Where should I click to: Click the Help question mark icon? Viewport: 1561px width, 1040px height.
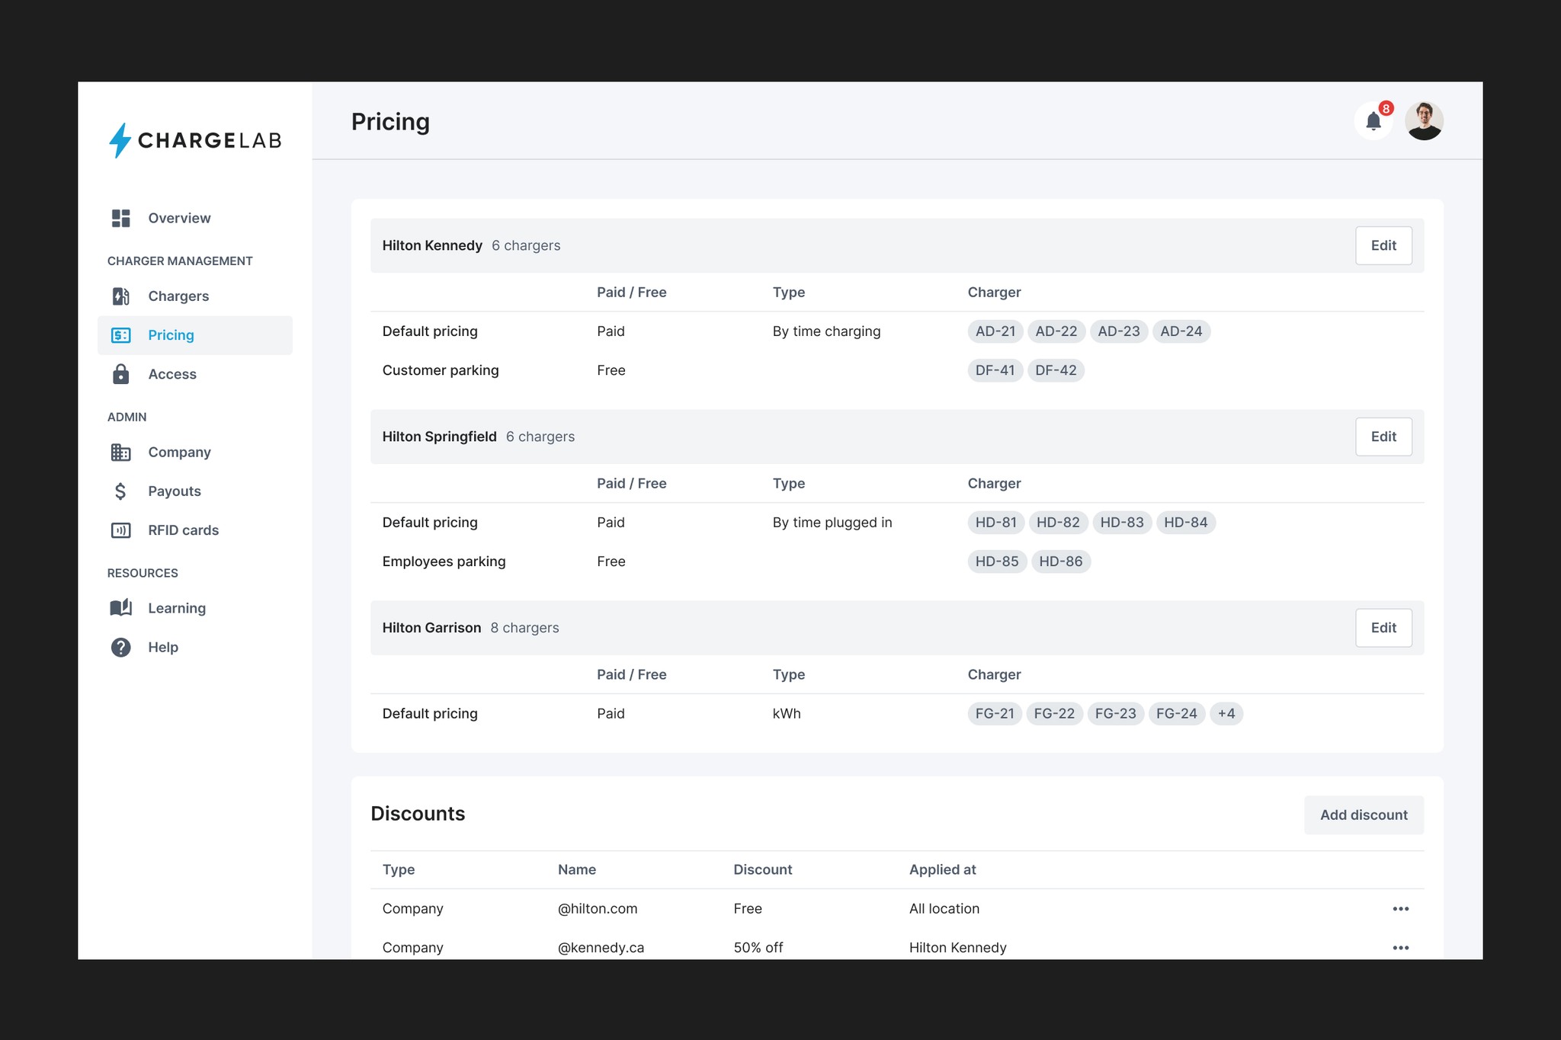tap(120, 647)
